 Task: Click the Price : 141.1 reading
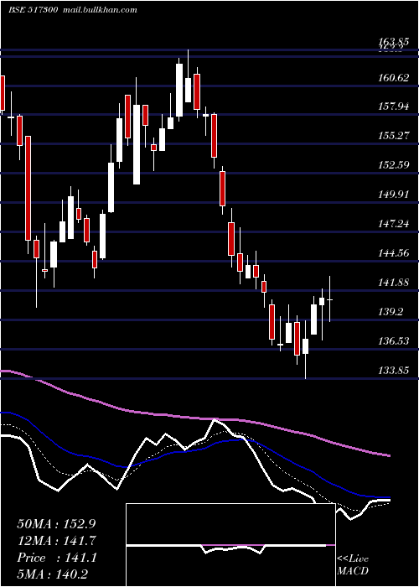(x=57, y=558)
